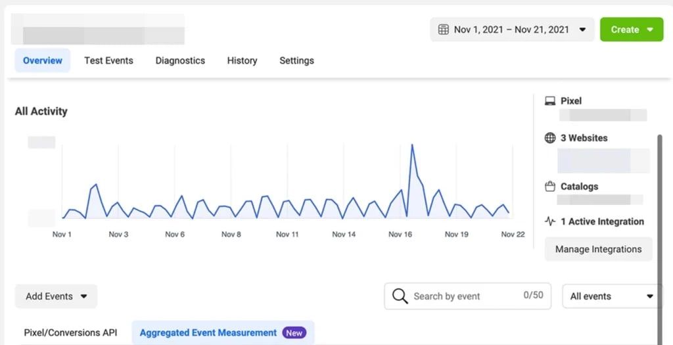Click the globe icon beside 3 Websites
The height and width of the screenshot is (345, 673).
pos(550,138)
